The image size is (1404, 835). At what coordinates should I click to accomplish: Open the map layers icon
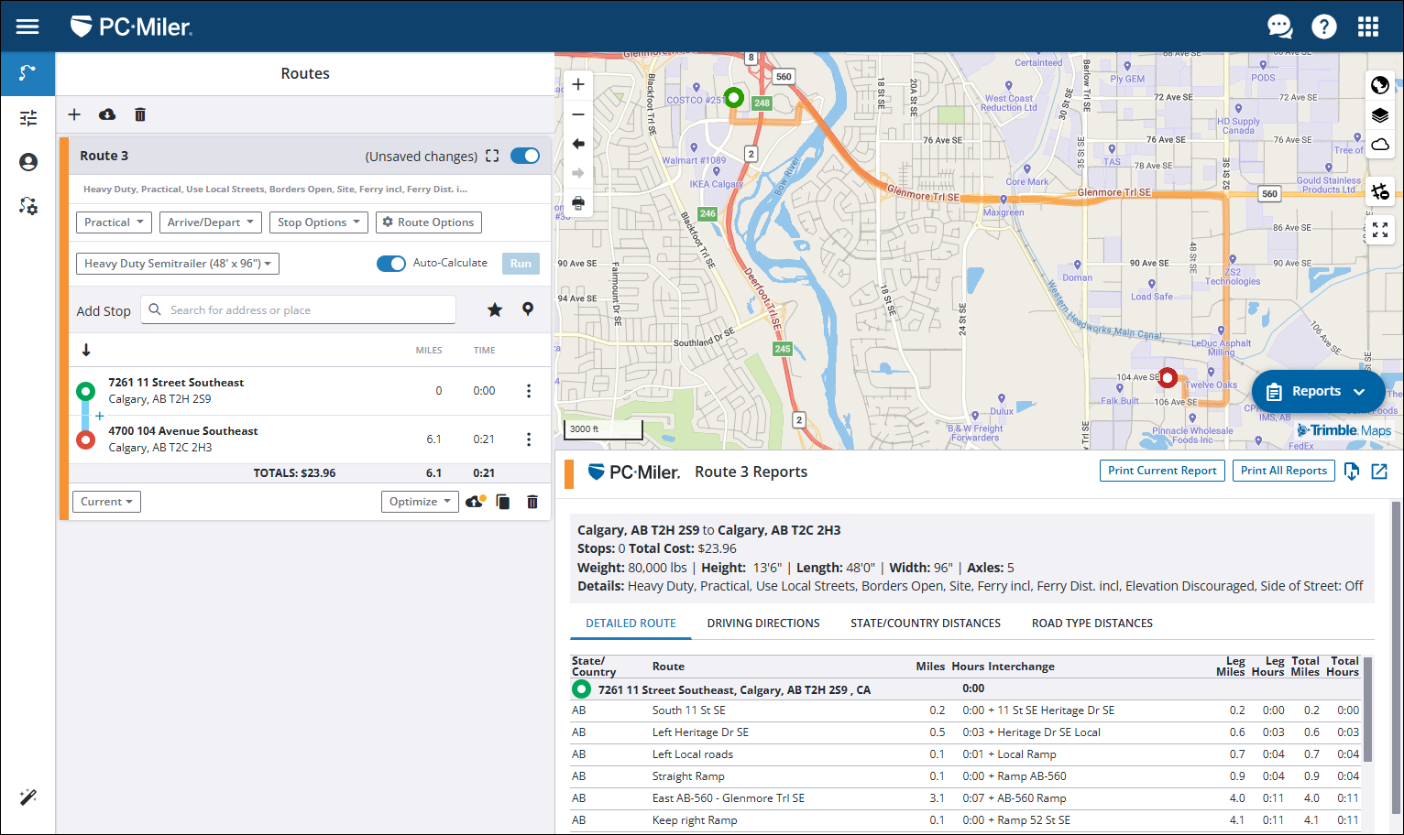click(x=1379, y=115)
